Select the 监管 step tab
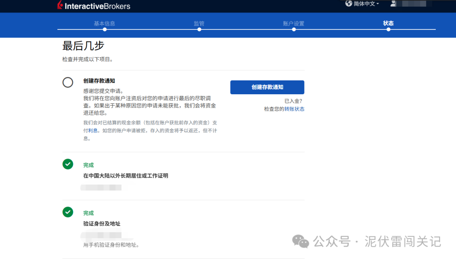The width and height of the screenshot is (456, 260). pyautogui.click(x=199, y=23)
